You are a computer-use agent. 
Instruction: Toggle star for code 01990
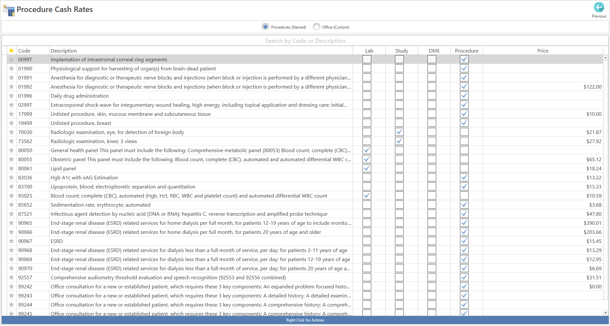(x=11, y=68)
